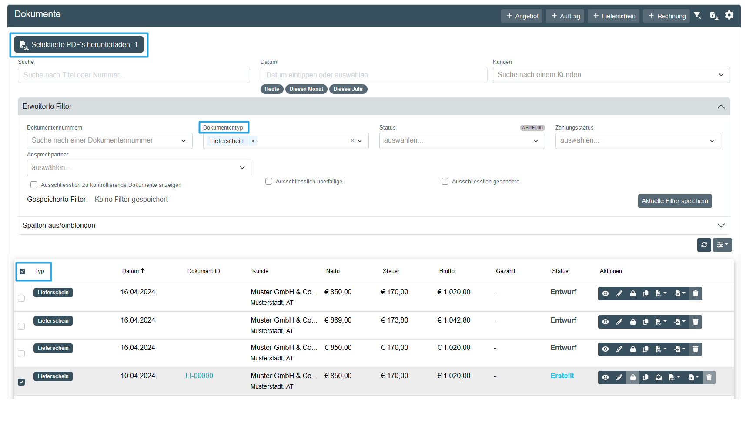
Task: Click the envelope icon in LI-00000 row
Action: coord(659,377)
